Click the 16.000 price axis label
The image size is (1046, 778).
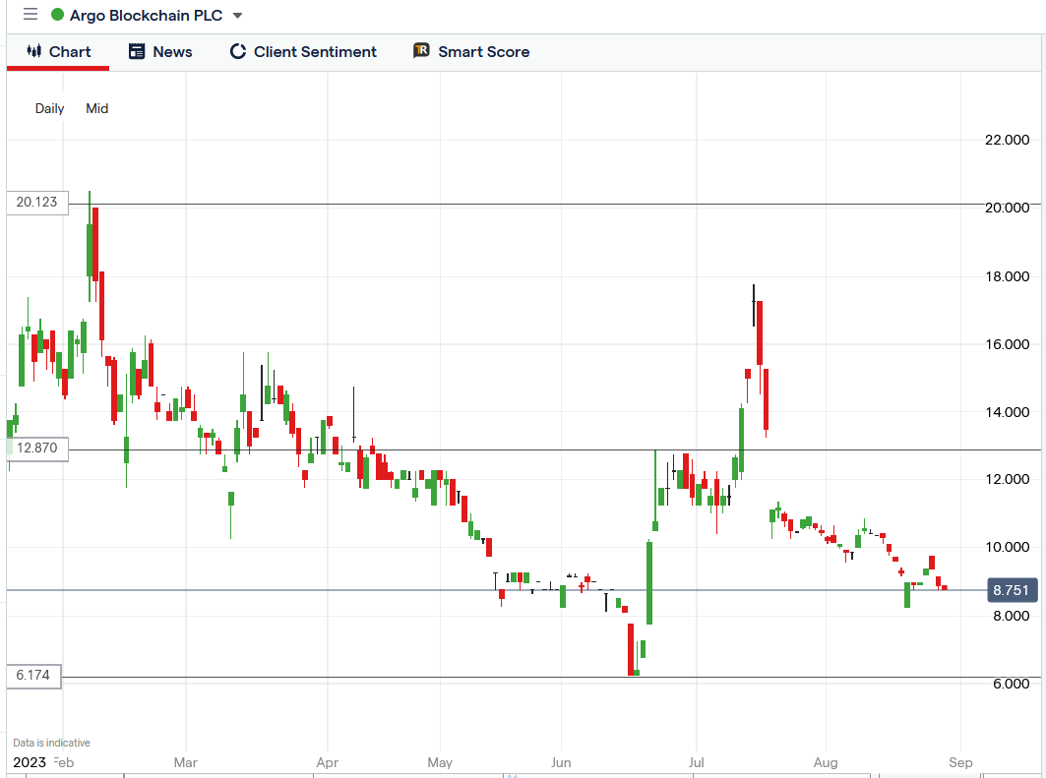(1008, 344)
